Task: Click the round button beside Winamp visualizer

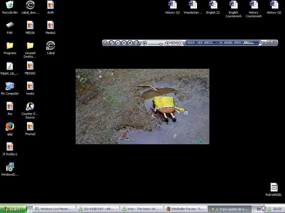Action: click(260, 43)
